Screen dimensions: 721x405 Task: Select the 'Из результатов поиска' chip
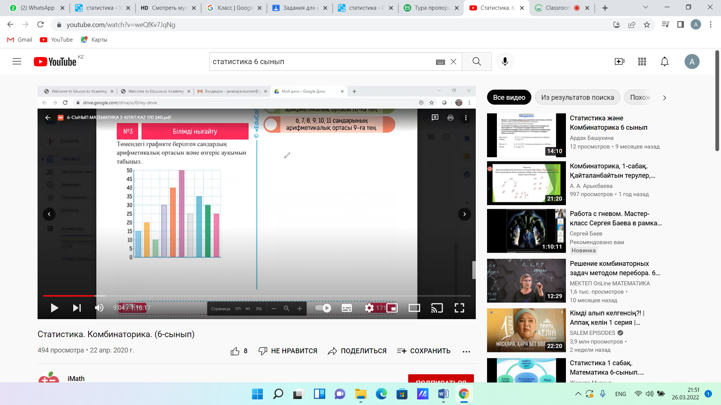(578, 97)
